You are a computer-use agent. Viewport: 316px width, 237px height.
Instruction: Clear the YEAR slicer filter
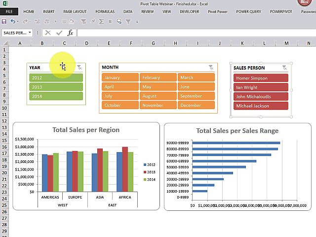[79, 67]
